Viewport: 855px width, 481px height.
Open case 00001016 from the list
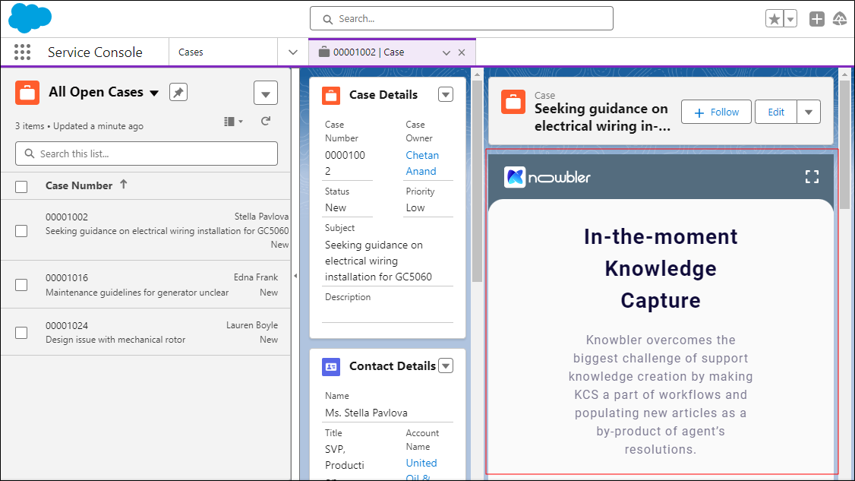pyautogui.click(x=67, y=278)
